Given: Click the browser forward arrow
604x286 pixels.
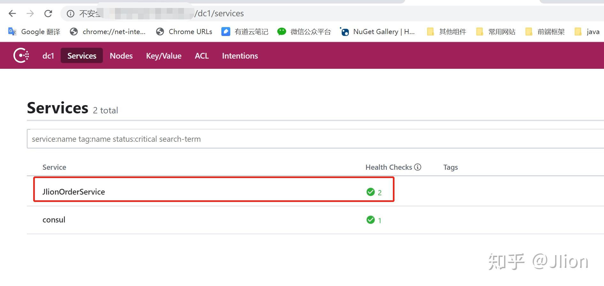Looking at the screenshot, I should tap(30, 13).
